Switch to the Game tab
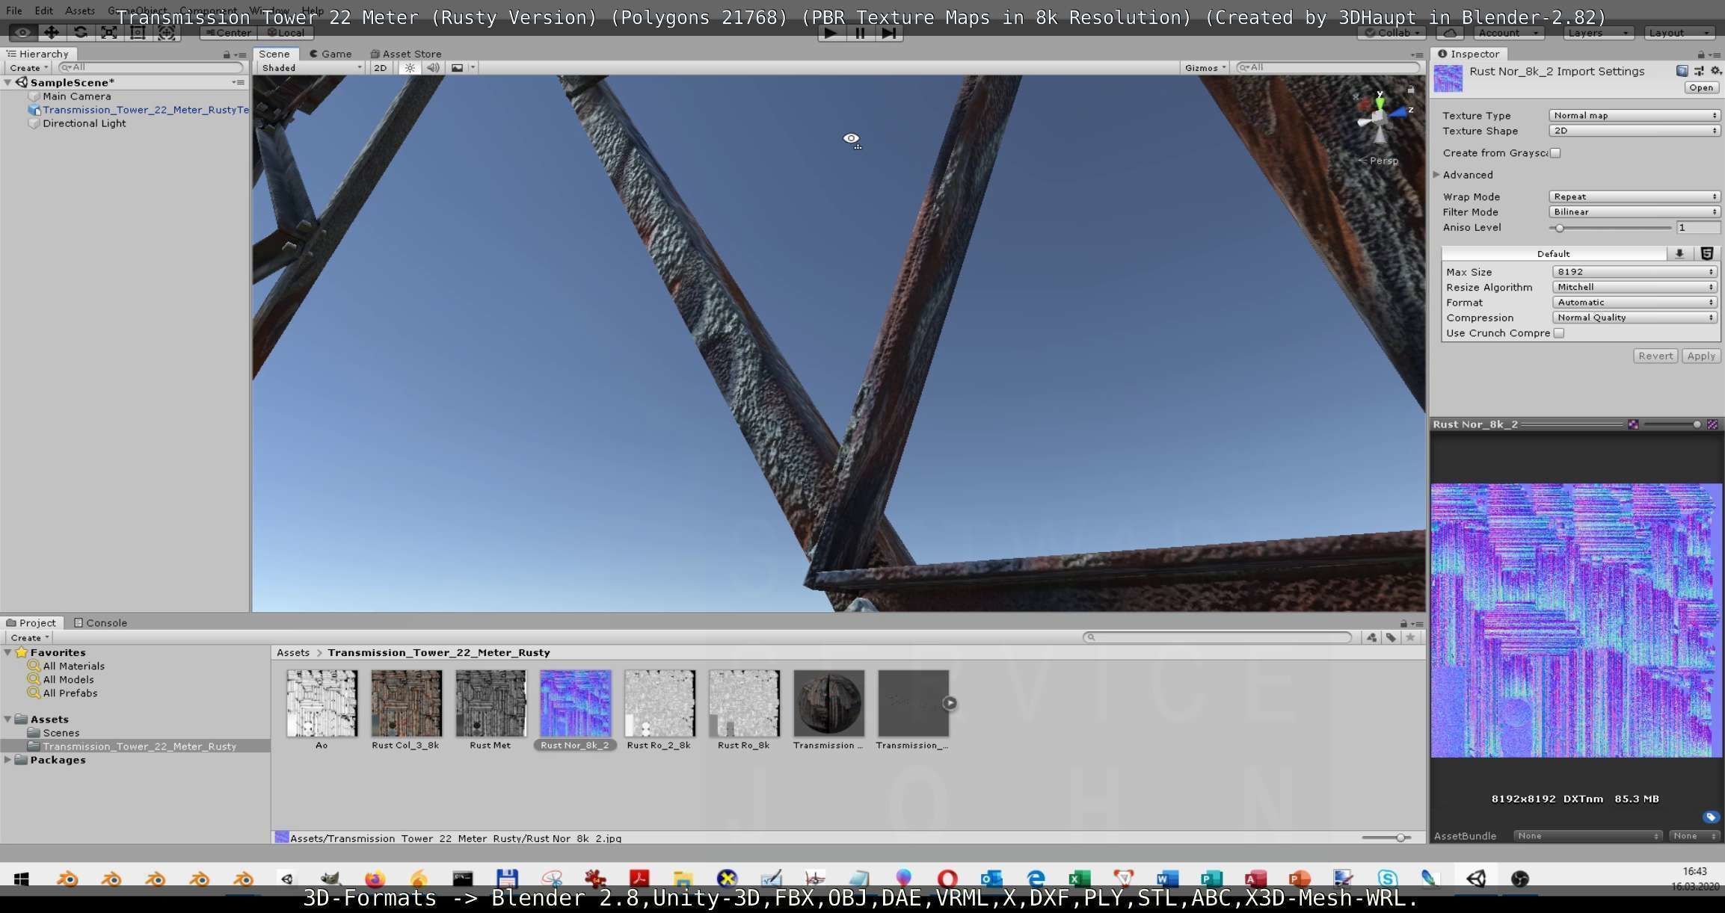This screenshot has height=913, width=1725. [x=330, y=55]
